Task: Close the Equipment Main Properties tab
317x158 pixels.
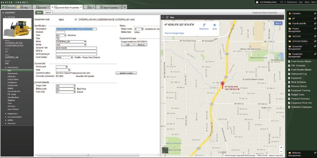Action: click(x=81, y=7)
